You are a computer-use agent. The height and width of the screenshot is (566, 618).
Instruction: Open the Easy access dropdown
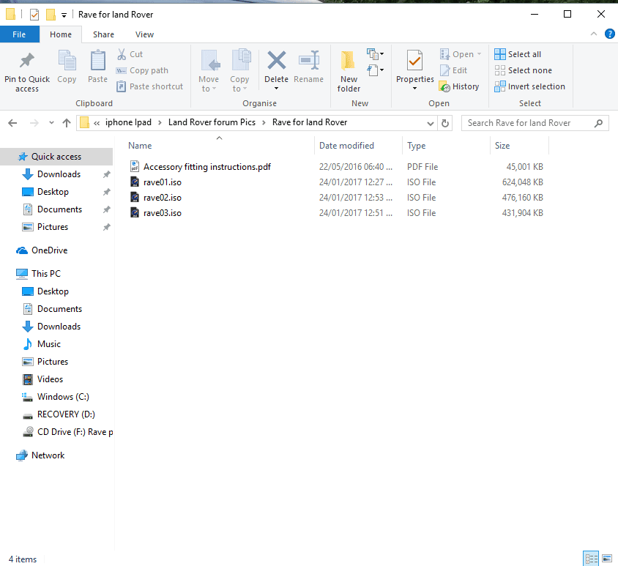(x=375, y=70)
